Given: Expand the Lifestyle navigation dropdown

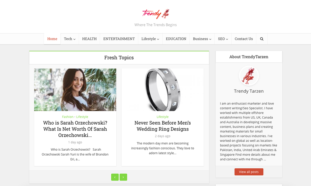Looking at the screenshot, I should [x=150, y=39].
